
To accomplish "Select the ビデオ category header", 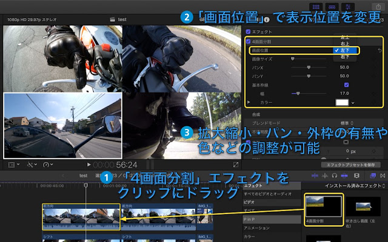I will pos(272,202).
